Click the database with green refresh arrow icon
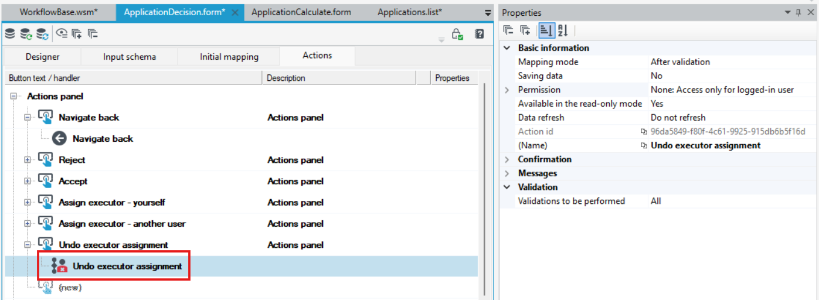The height and width of the screenshot is (300, 819). tap(26, 34)
